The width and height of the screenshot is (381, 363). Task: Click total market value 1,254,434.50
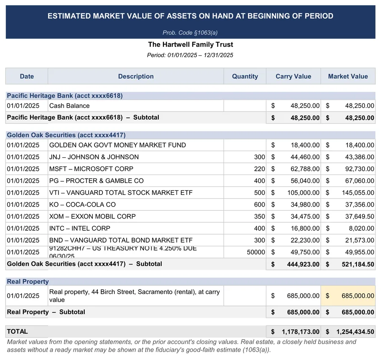pyautogui.click(x=348, y=331)
